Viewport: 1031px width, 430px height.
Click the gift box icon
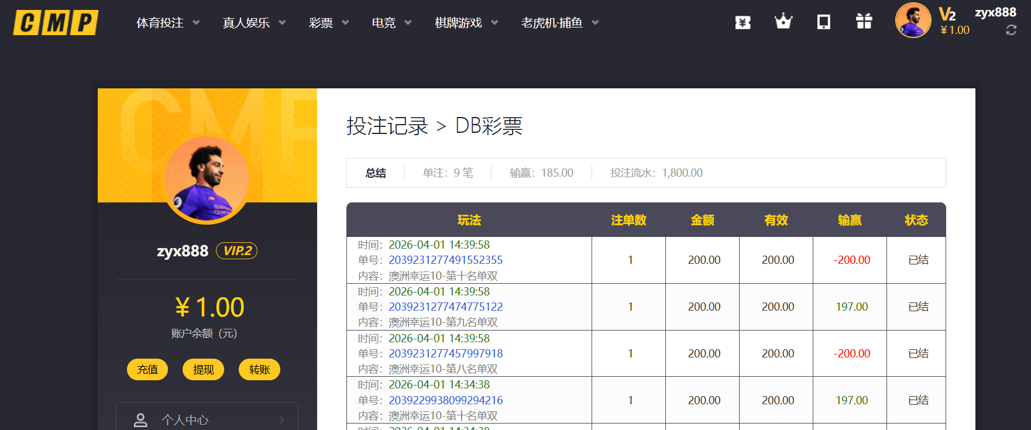point(864,22)
